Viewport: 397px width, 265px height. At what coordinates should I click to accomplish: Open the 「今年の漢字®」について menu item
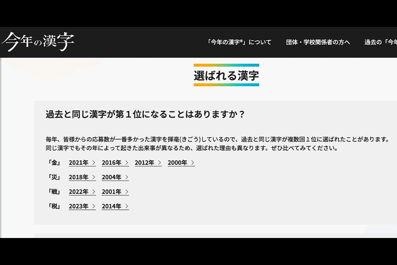click(238, 42)
